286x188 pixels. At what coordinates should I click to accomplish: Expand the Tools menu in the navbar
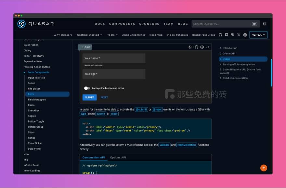[112, 35]
